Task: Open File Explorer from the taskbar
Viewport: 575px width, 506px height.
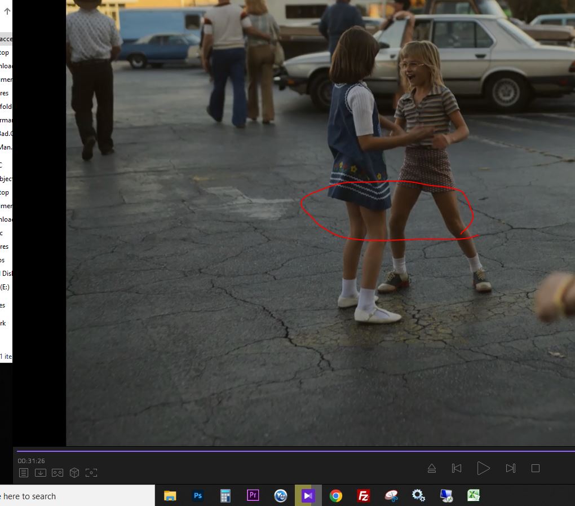Action: [170, 496]
